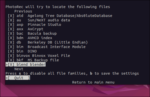
Task: Uncheck the bkf MS Backup file entry
Action: pyautogui.click(x=11, y=60)
